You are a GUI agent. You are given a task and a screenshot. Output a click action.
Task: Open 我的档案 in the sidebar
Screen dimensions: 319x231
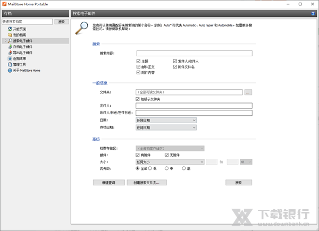20,35
